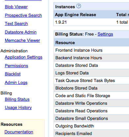The width and height of the screenshot is (129, 137).
Task: Select the Blobstore Stored Data row
Action: click(91, 88)
